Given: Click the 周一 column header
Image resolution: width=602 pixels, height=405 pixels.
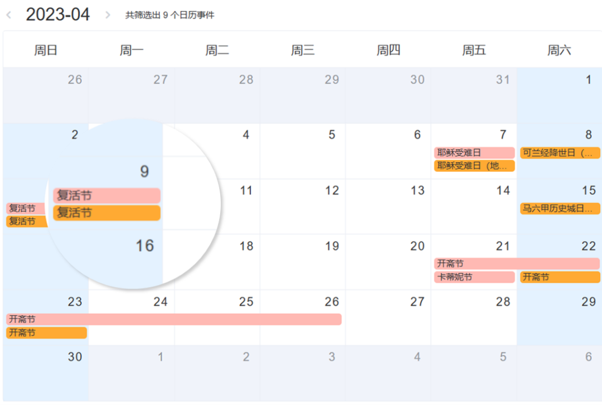Looking at the screenshot, I should (x=132, y=50).
